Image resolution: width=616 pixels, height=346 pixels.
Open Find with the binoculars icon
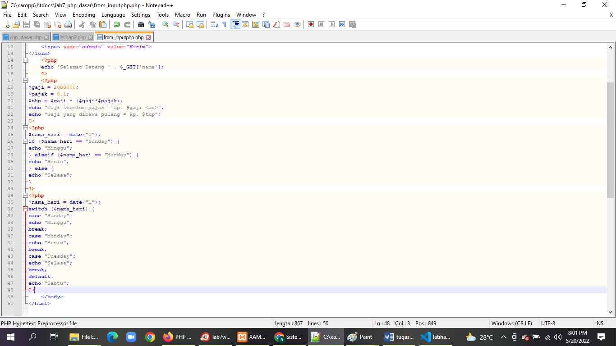[141, 24]
